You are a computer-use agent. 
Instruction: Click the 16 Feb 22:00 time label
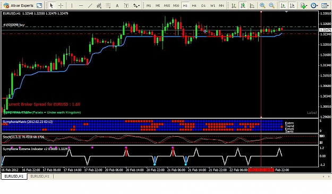click(31, 170)
